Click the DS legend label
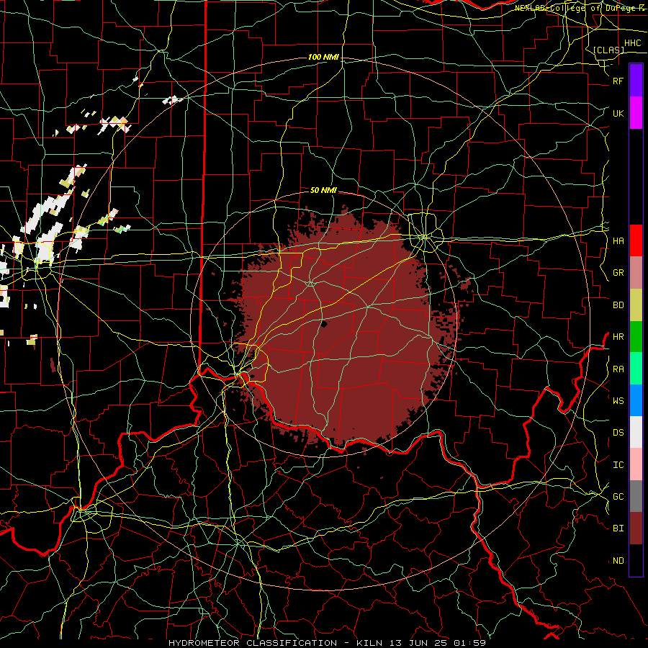The height and width of the screenshot is (648, 648). 618,432
